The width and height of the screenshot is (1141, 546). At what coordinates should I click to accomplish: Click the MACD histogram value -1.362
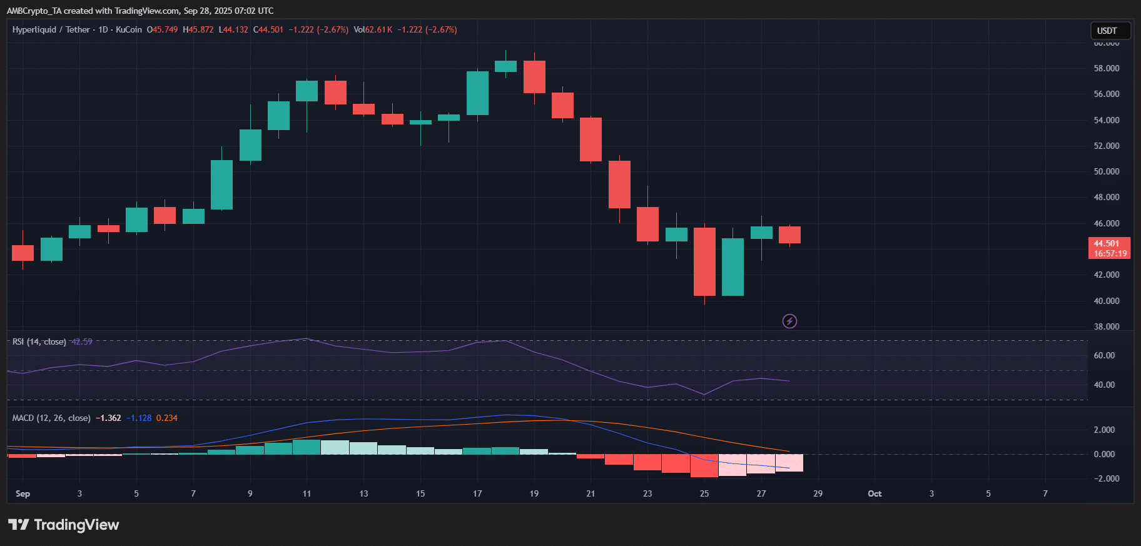(x=108, y=418)
